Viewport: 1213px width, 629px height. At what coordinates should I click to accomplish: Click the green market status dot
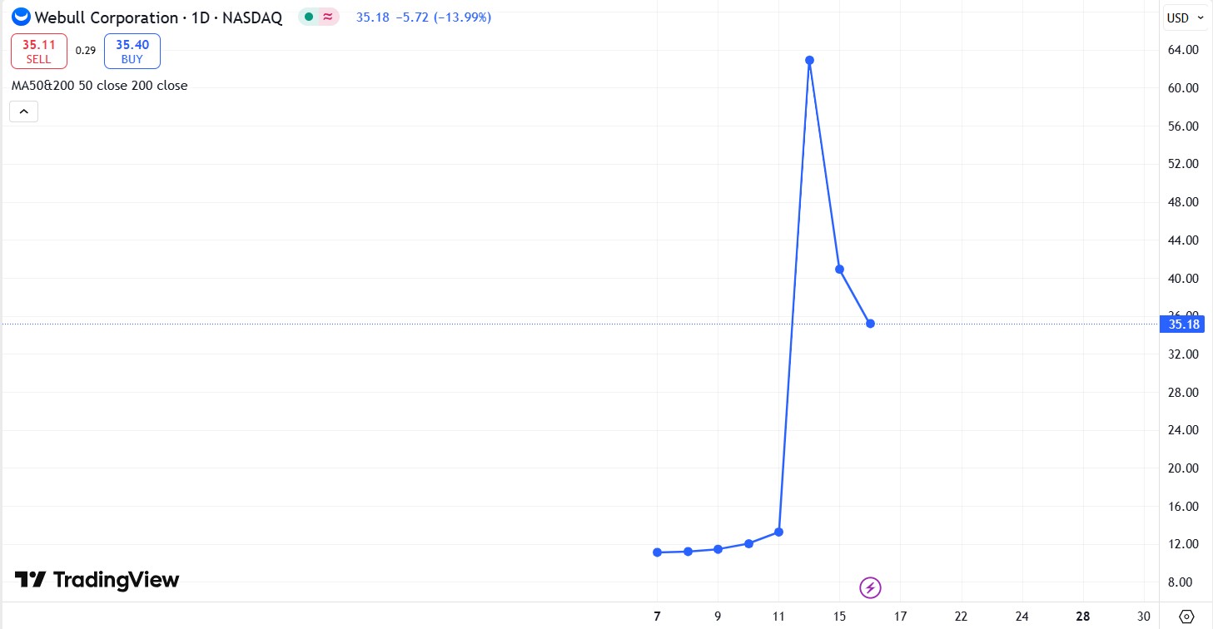[309, 17]
